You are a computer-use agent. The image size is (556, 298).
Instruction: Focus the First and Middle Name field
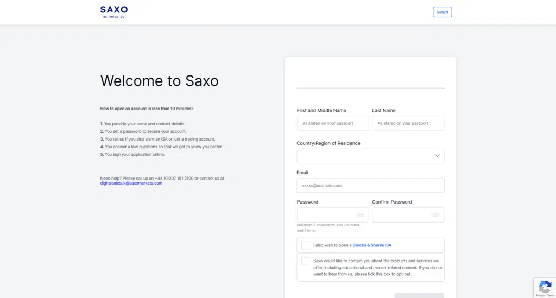(333, 123)
